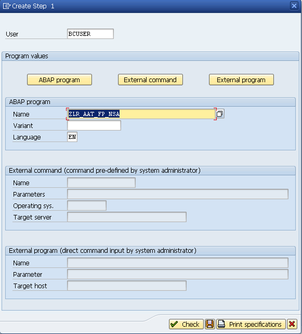The height and width of the screenshot is (334, 302).
Task: Focus the ABAP program Name field
Action: (x=141, y=114)
